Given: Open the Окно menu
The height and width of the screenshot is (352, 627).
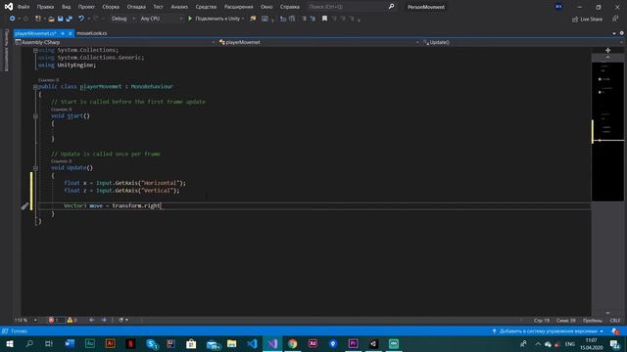Looking at the screenshot, I should (266, 7).
